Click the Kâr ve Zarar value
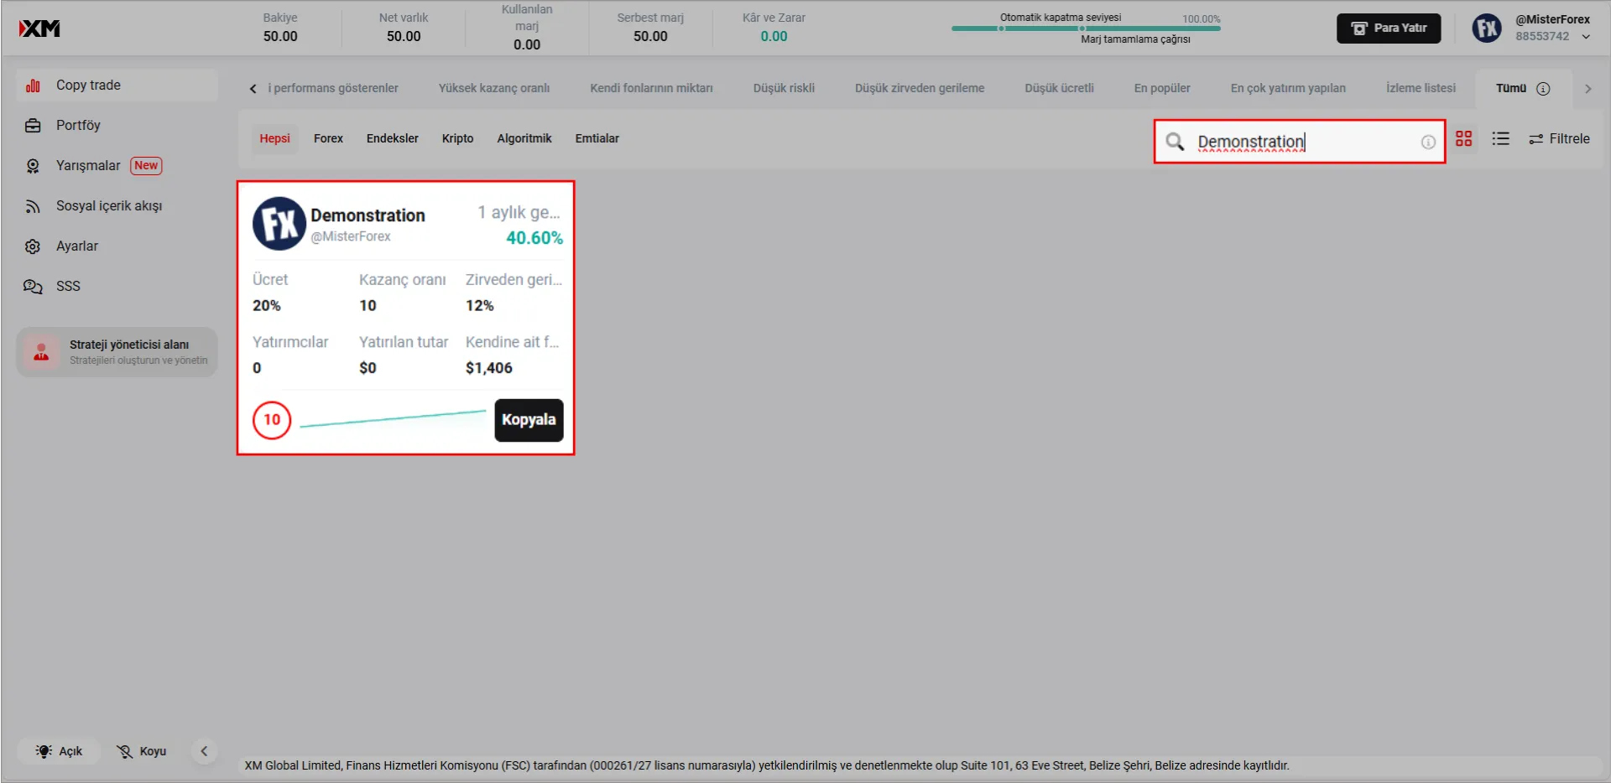 [x=774, y=37]
